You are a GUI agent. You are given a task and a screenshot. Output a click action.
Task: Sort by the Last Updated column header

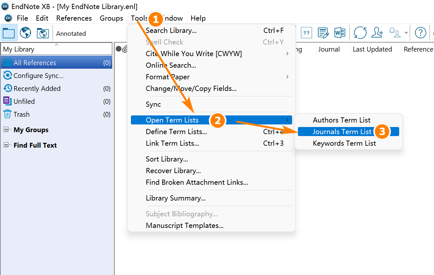[376, 49]
